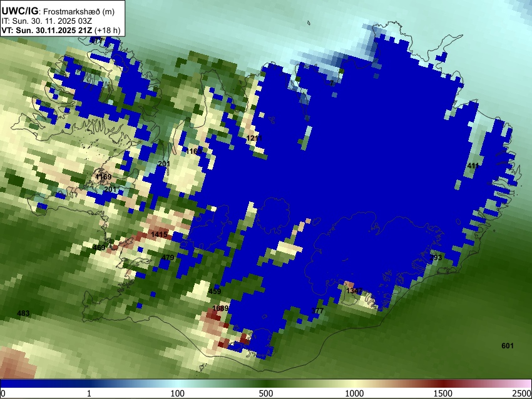Select the VT: Sun. 30.11.2025 21Z line
The width and height of the screenshot is (532, 399).
pos(46,30)
